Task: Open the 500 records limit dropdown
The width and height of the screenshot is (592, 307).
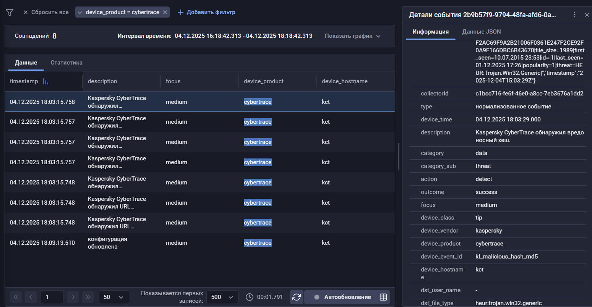Action: pos(222,297)
